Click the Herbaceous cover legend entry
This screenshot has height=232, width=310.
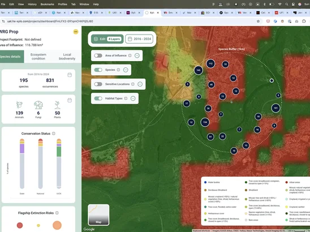pyautogui.click(x=214, y=213)
